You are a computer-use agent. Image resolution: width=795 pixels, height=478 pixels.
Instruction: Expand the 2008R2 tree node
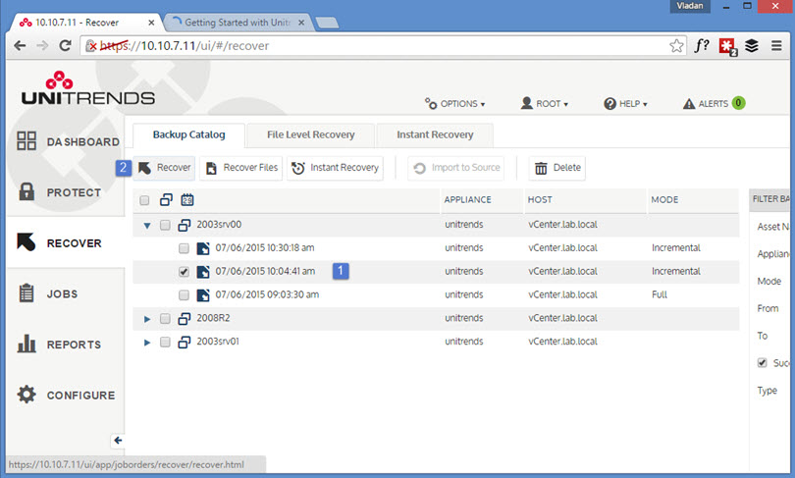click(147, 319)
